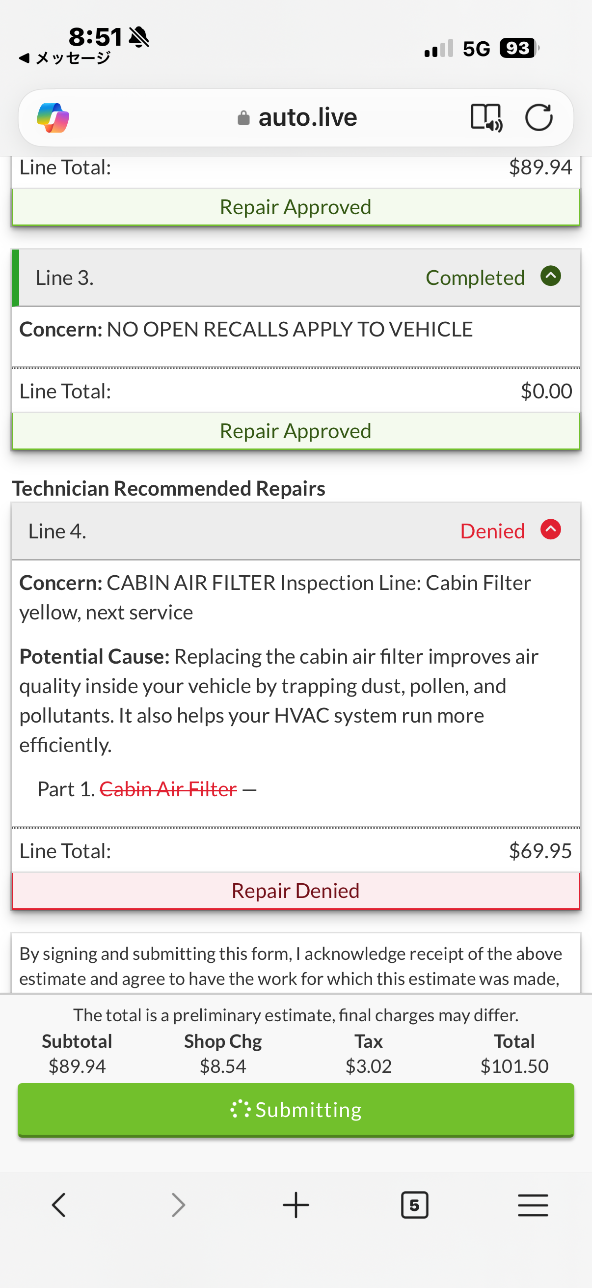Image resolution: width=592 pixels, height=1288 pixels.
Task: Tap the Denied status label on Line 4
Action: [492, 531]
